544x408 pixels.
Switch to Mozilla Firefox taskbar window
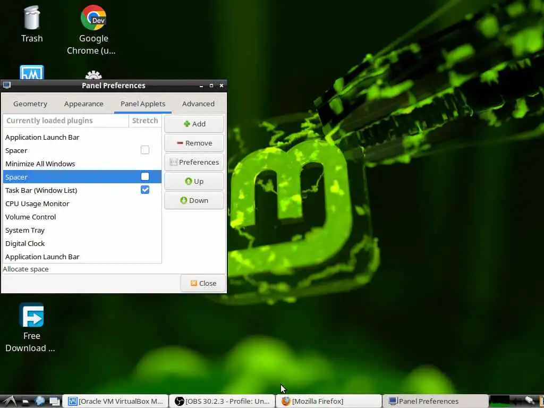coord(329,401)
